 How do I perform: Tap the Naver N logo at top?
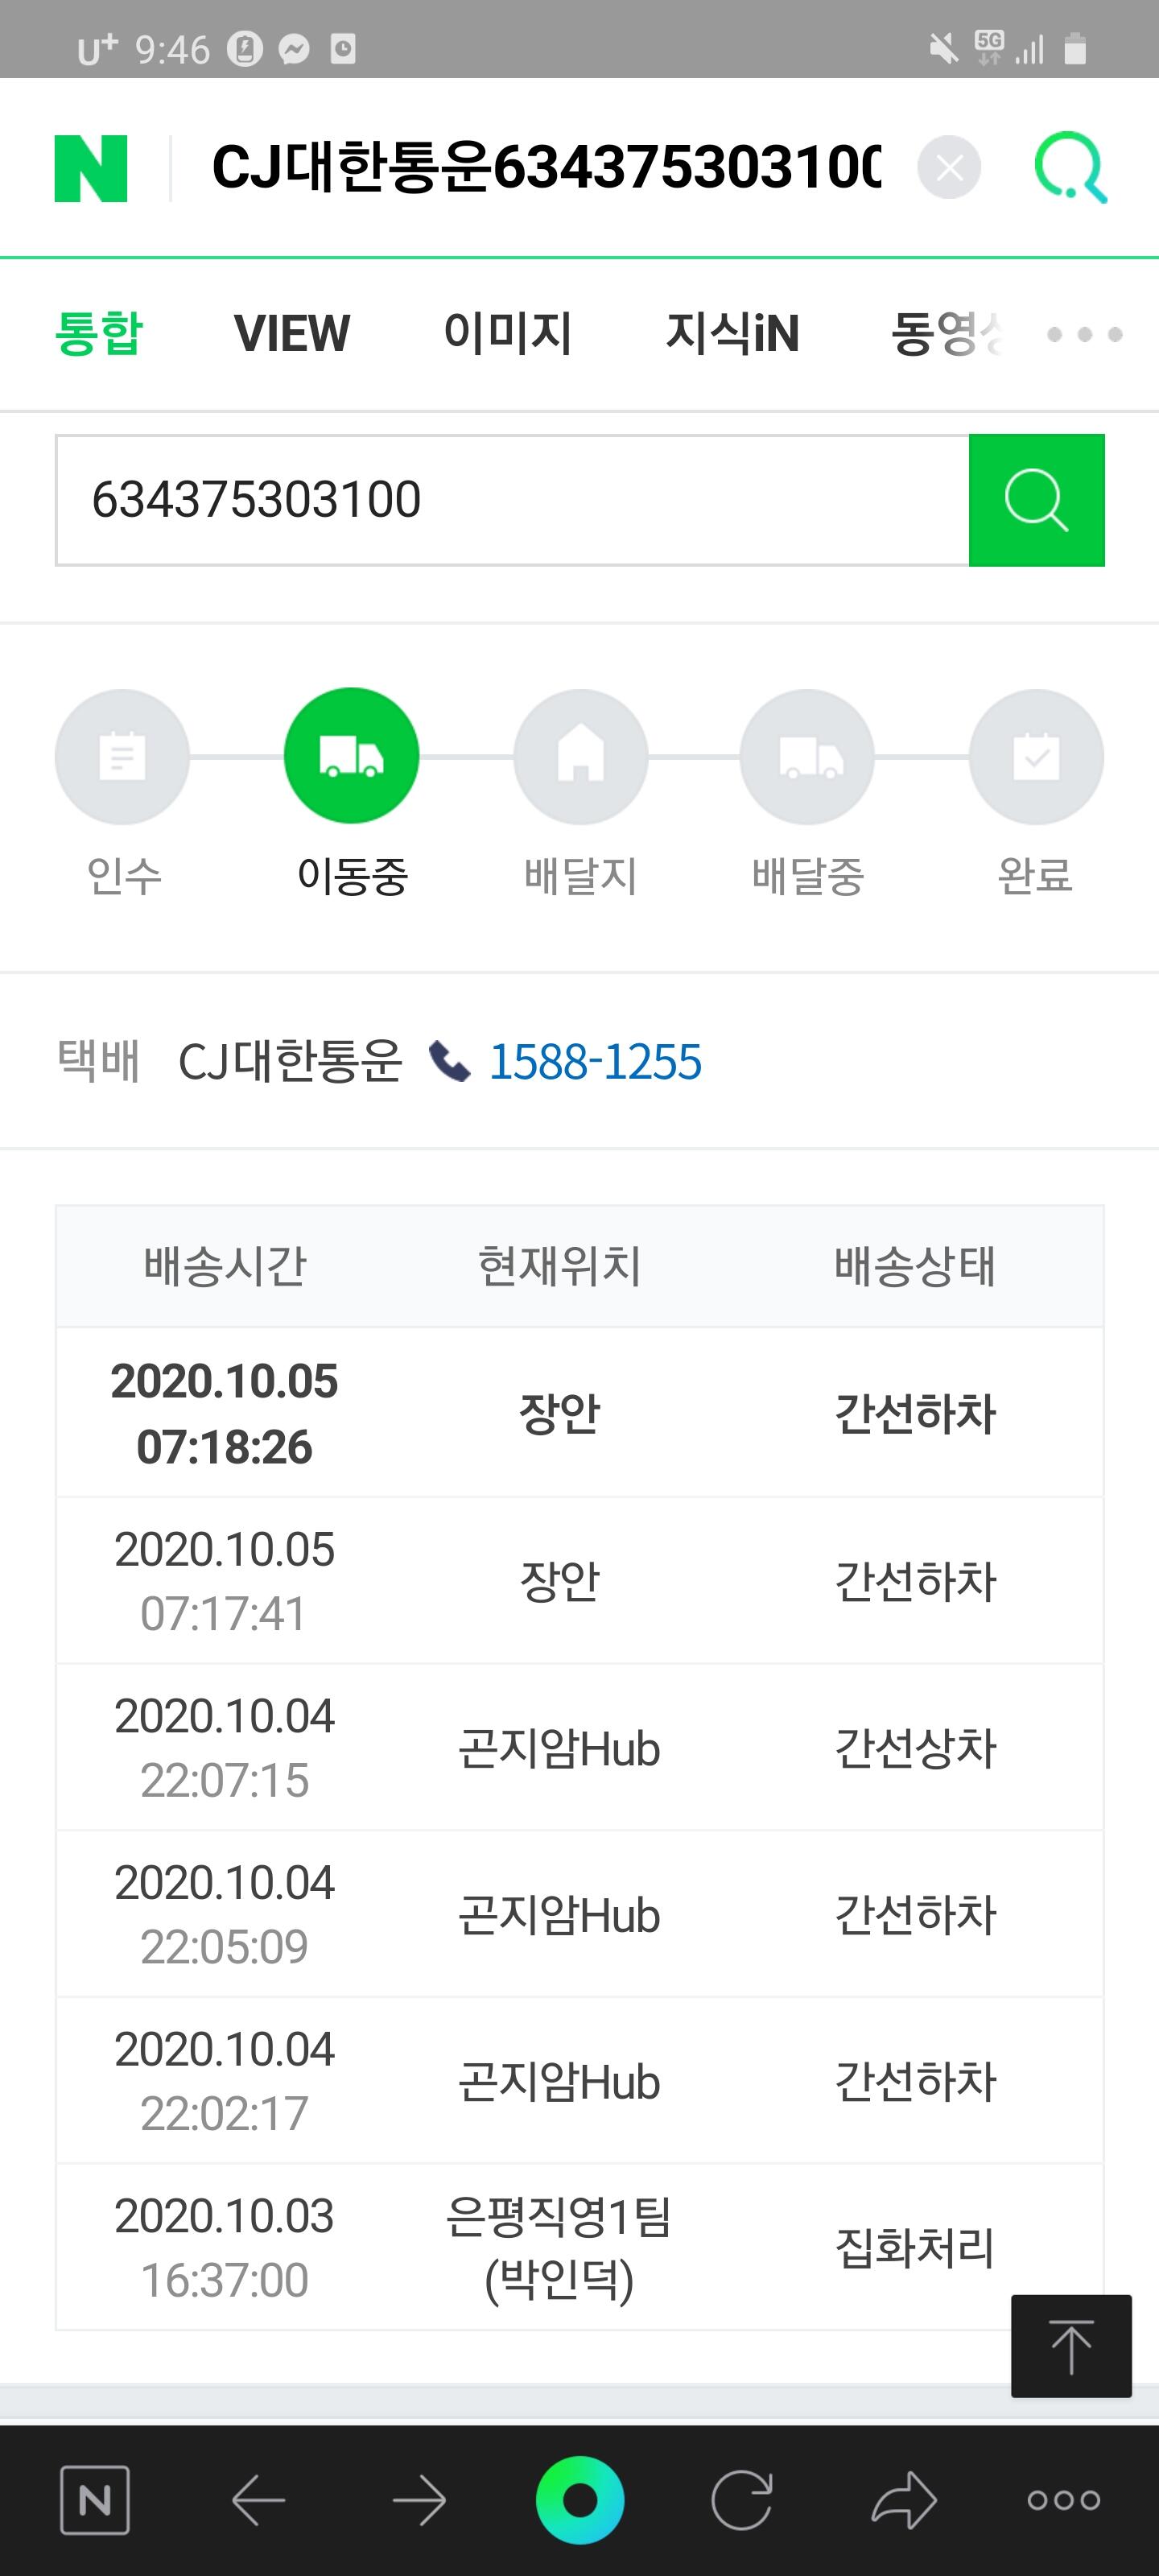[91, 168]
